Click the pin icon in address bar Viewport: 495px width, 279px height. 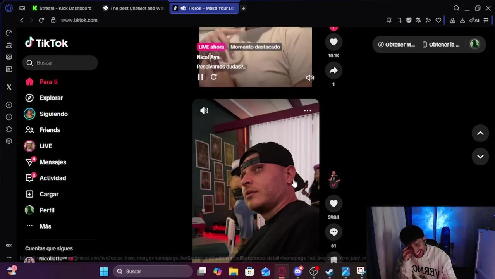click(389, 20)
